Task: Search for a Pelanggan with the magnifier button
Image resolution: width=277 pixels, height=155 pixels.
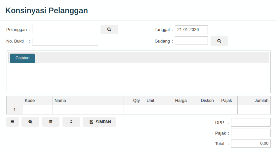Action: click(109, 29)
